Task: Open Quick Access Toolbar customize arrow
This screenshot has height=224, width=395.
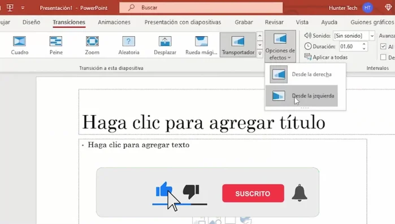Action: 23,8
